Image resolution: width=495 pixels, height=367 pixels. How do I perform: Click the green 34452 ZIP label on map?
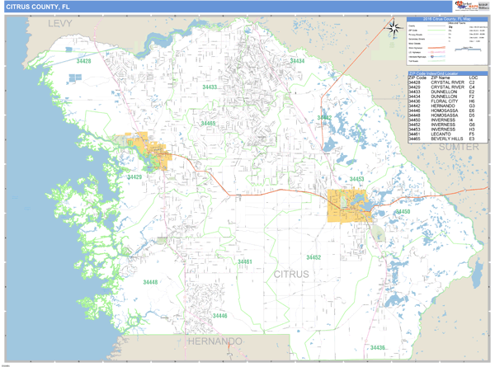(313, 257)
